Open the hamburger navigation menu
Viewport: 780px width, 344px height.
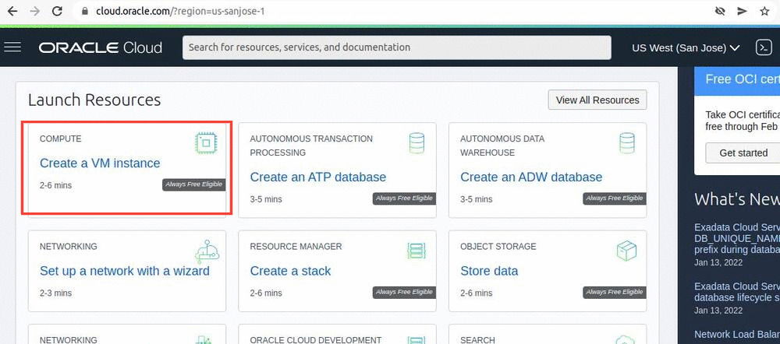(x=12, y=47)
